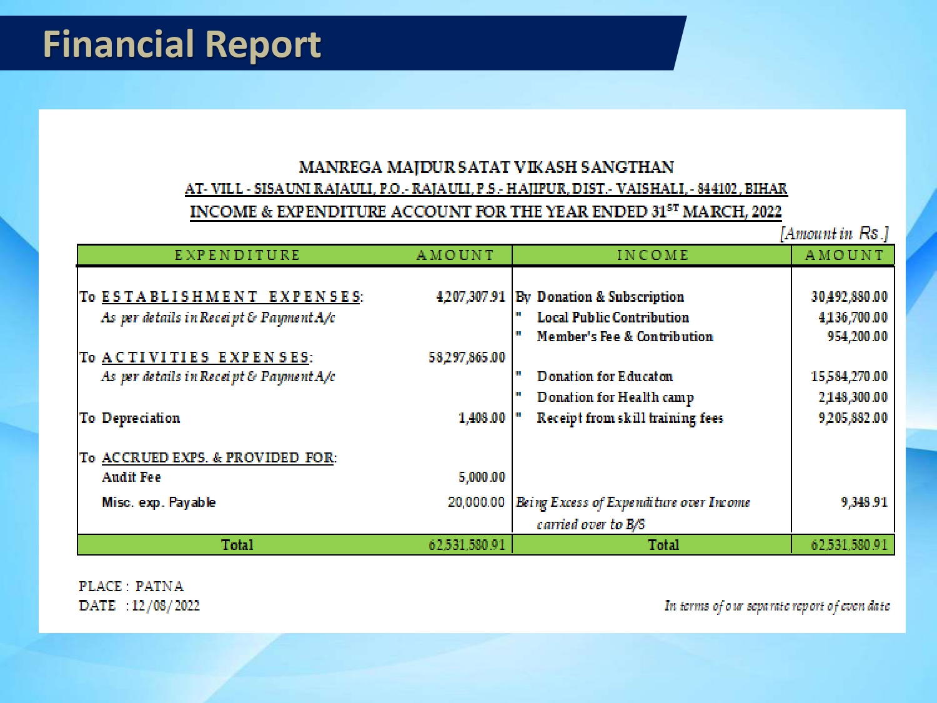Click the 4,207,307.91 establishment amount

470,297
